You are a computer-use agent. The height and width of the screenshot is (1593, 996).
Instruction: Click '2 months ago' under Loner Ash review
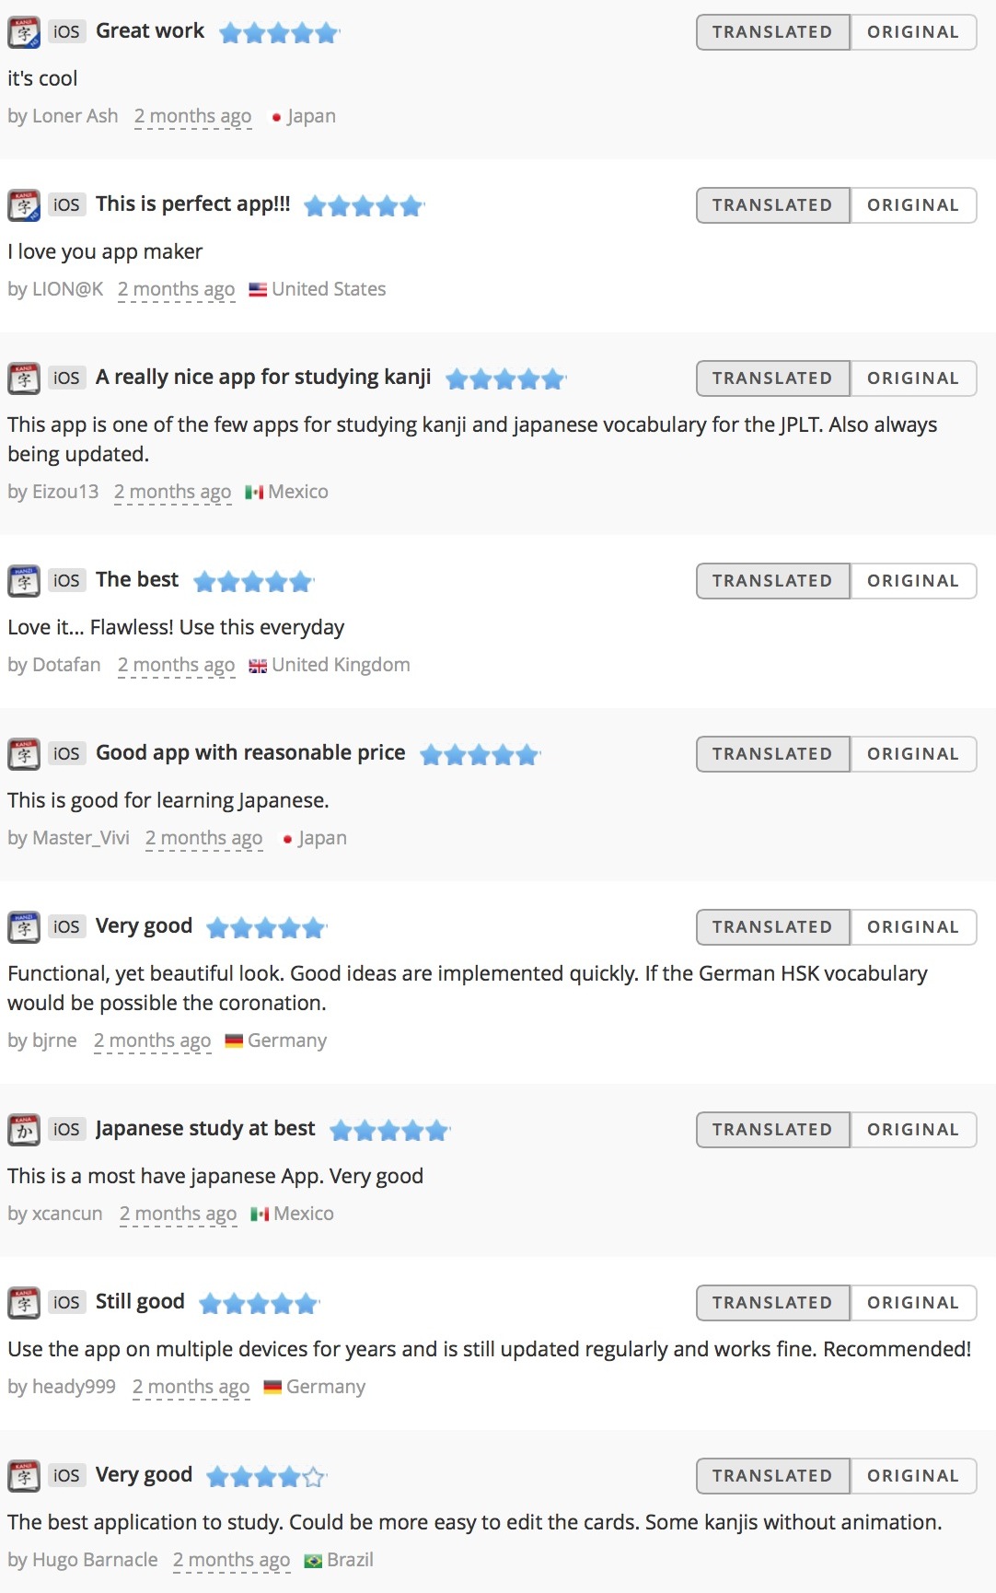click(192, 117)
